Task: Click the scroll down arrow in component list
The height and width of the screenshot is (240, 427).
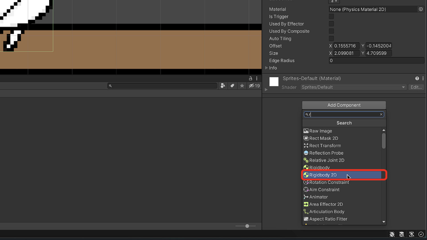Action: (384, 222)
